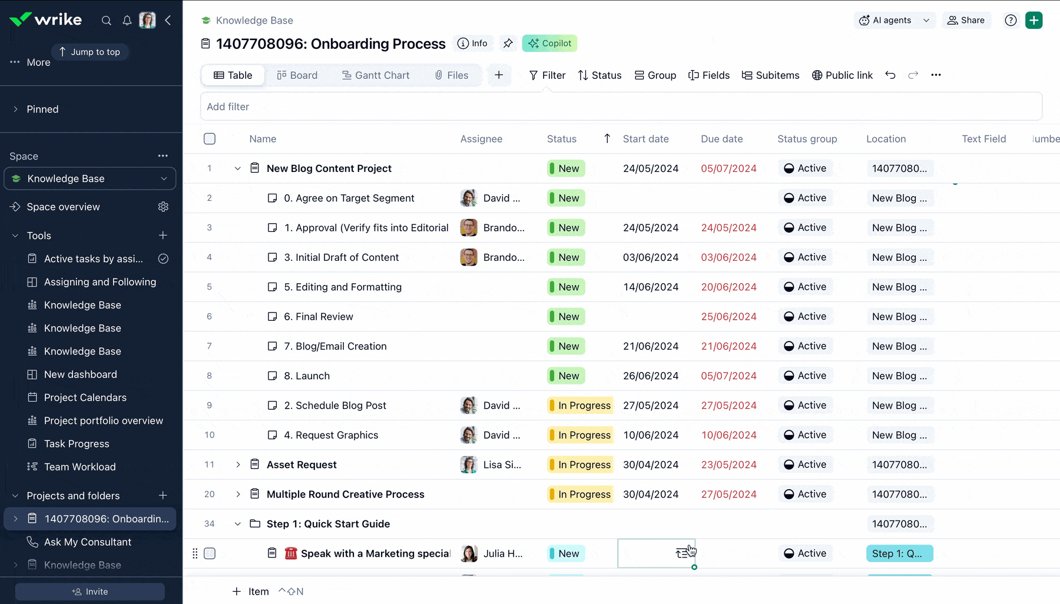Click In Progress status of Asset Request
This screenshot has width=1060, height=604.
coord(580,464)
